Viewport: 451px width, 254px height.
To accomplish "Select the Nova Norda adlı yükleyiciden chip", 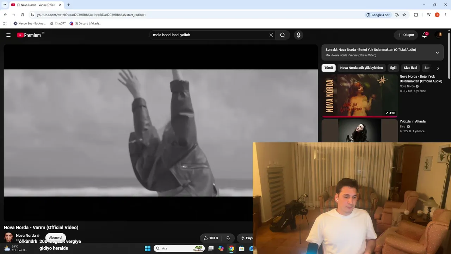I will click(x=362, y=68).
